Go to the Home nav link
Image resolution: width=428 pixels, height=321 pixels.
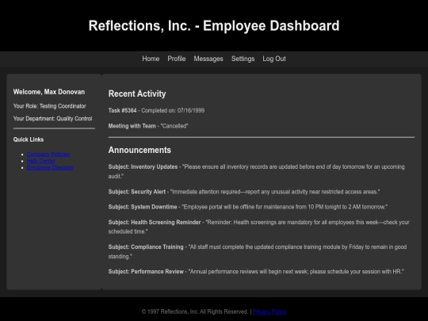(x=151, y=59)
